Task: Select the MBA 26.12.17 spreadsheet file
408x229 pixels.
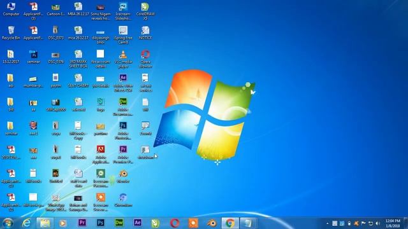Action: click(x=78, y=9)
